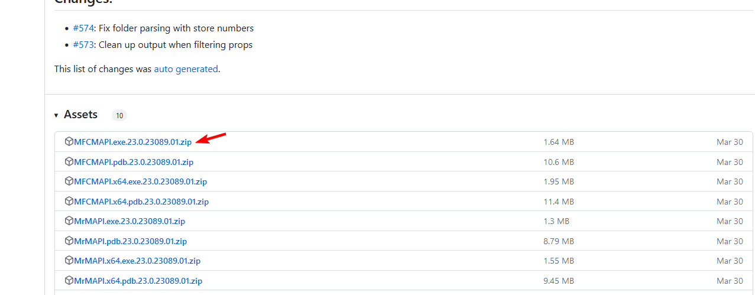This screenshot has height=295, width=755.
Task: Collapse the Assets section triangle
Action: 56,115
